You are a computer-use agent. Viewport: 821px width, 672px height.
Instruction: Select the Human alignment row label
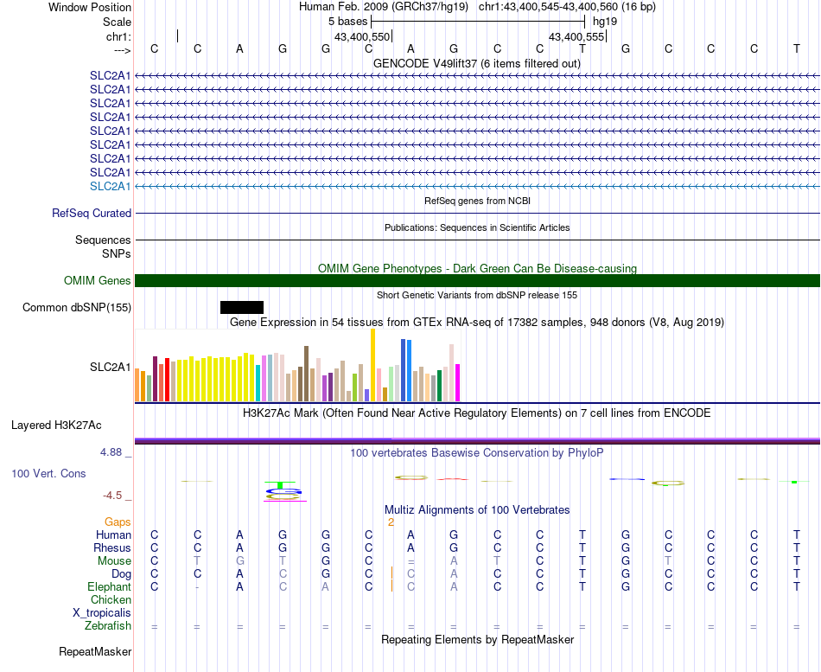coord(113,534)
